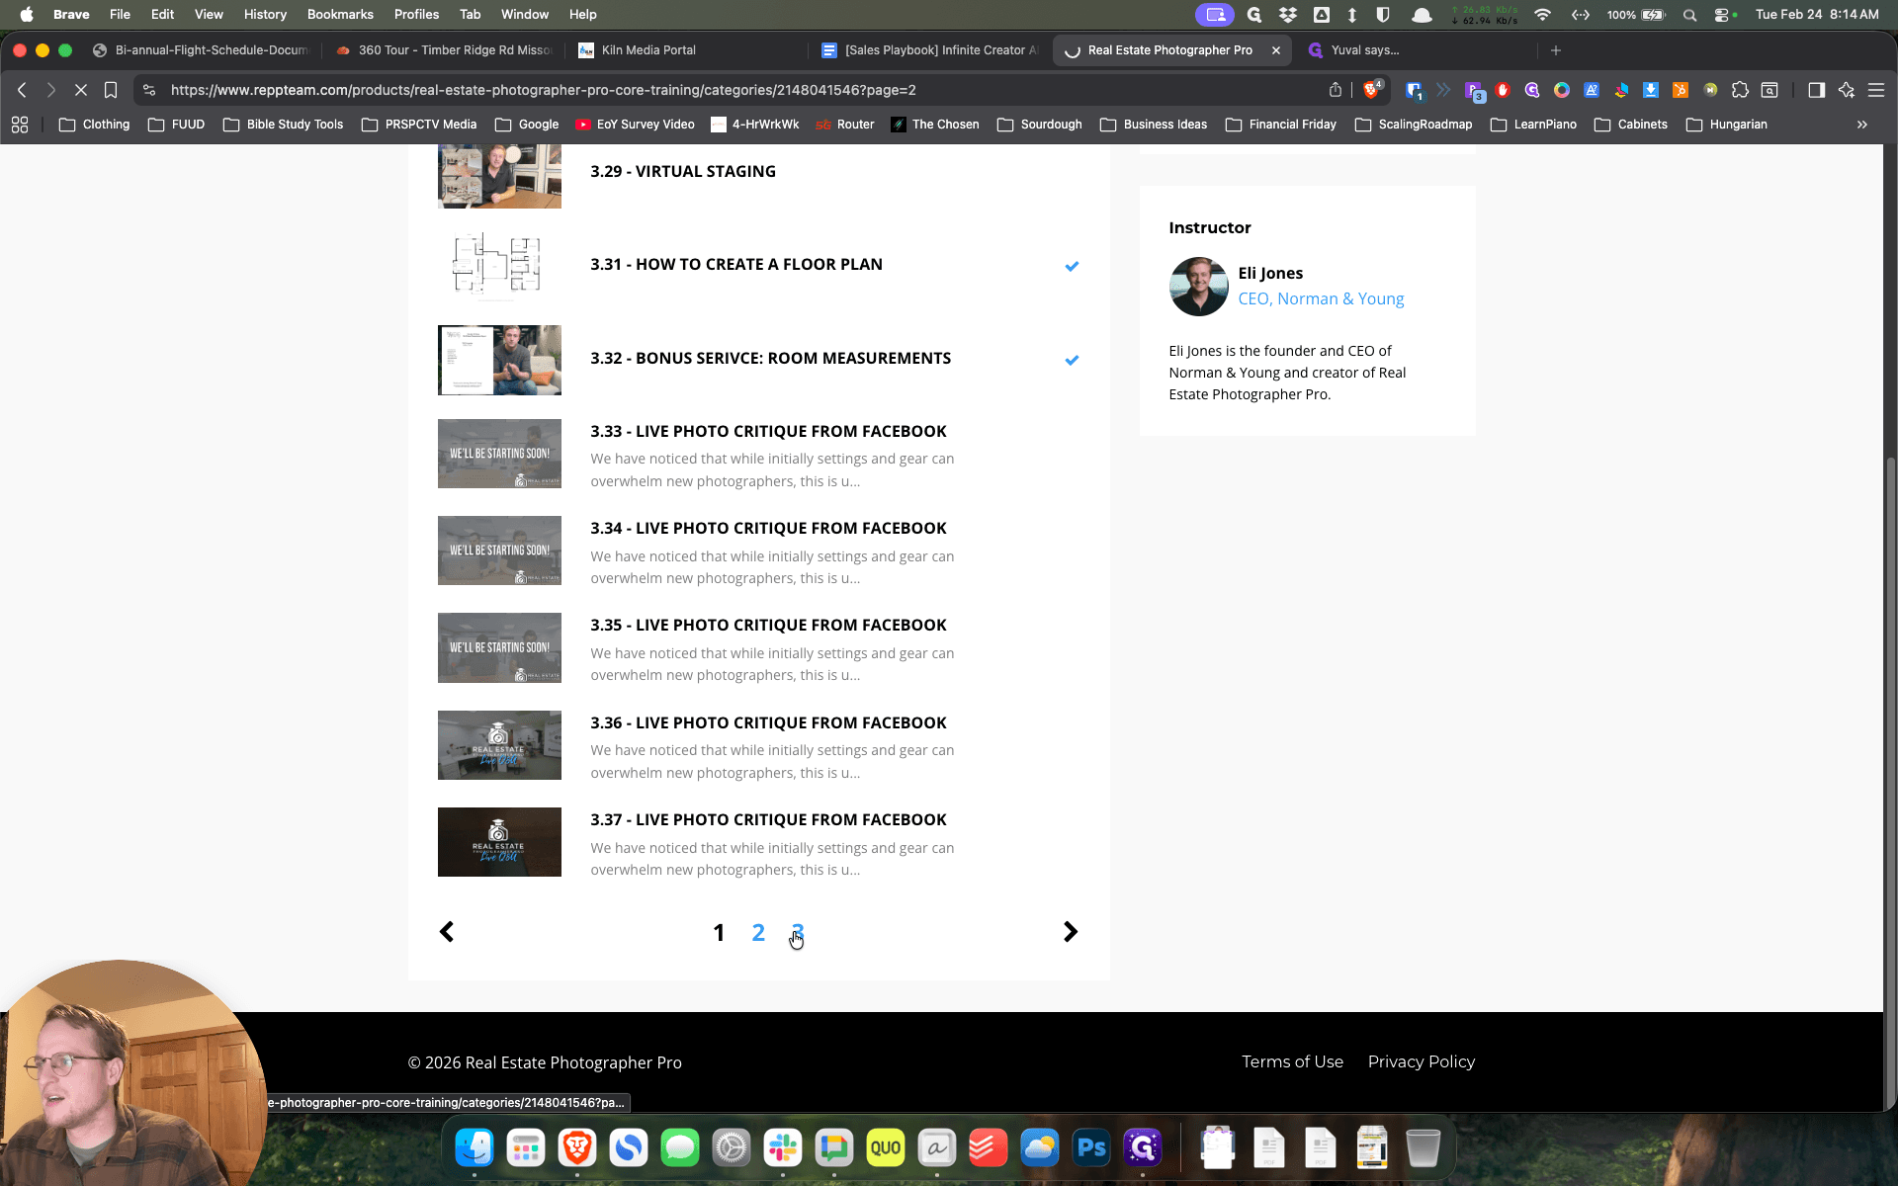Open macOS Control Center icon
Image resolution: width=1898 pixels, height=1186 pixels.
pos(1721,15)
